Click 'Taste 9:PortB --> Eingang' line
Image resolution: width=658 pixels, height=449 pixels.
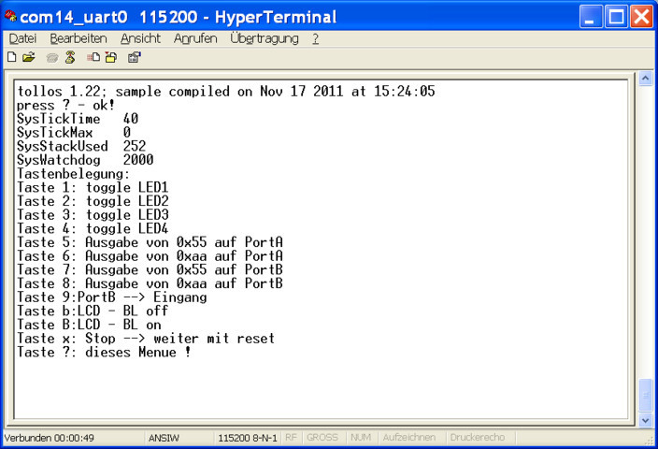(x=111, y=297)
